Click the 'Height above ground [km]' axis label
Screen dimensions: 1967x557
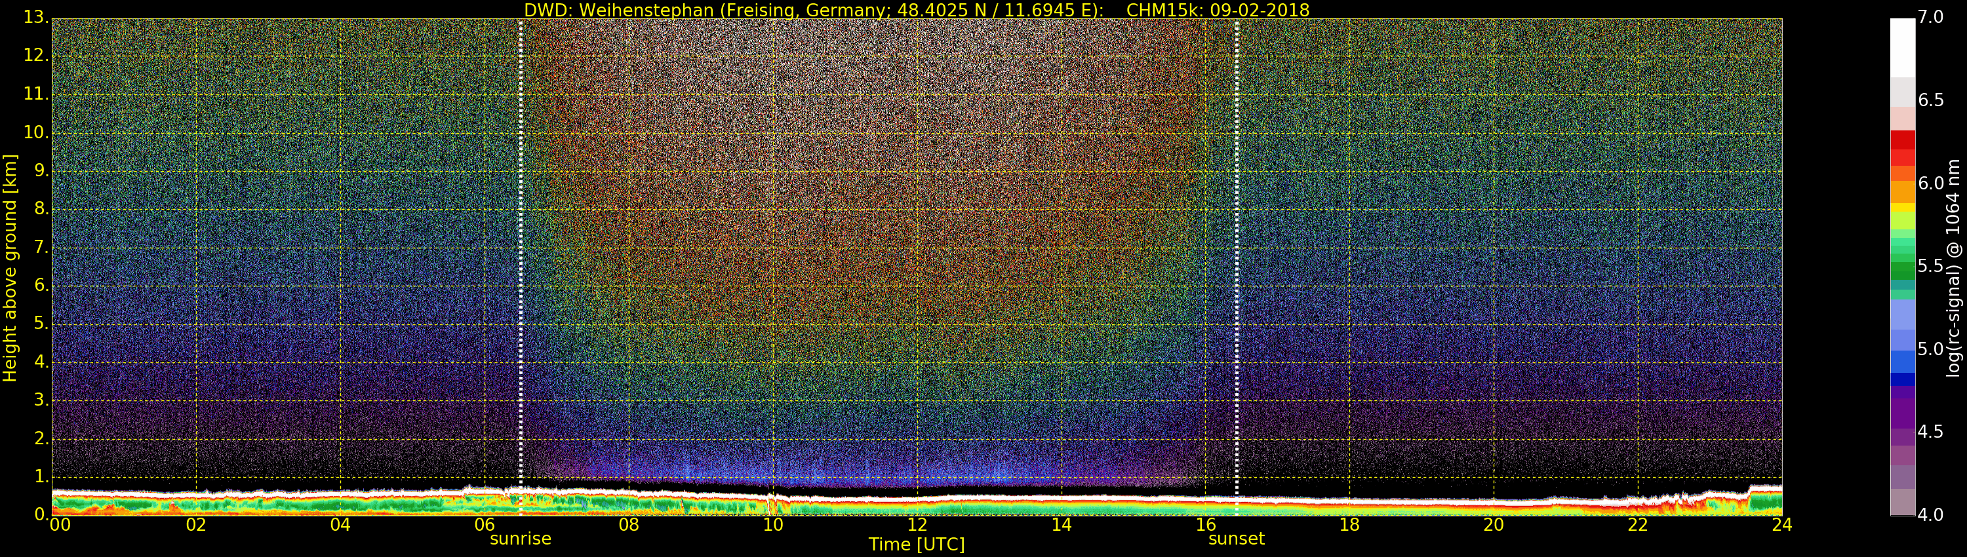click(10, 268)
